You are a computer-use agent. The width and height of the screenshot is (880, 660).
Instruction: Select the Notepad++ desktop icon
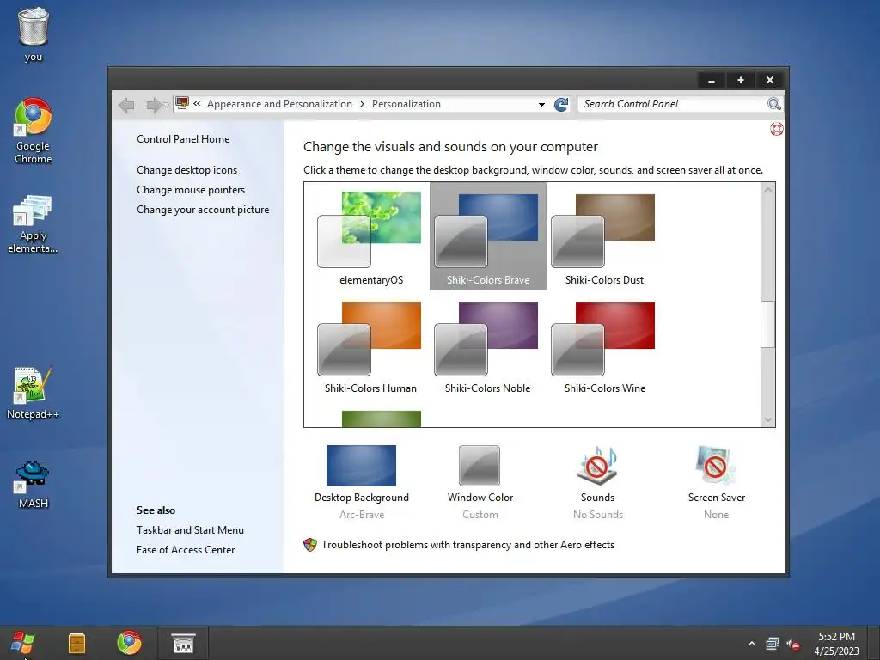click(x=34, y=393)
